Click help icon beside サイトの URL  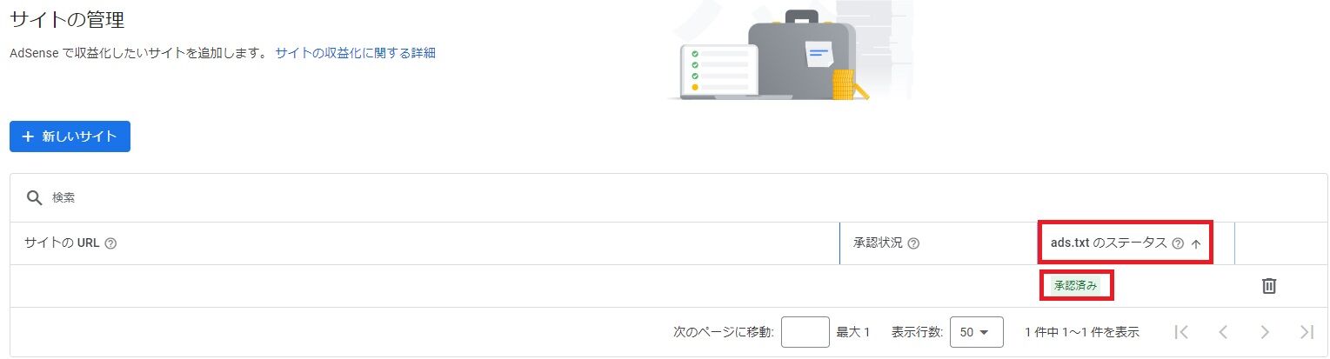(110, 243)
